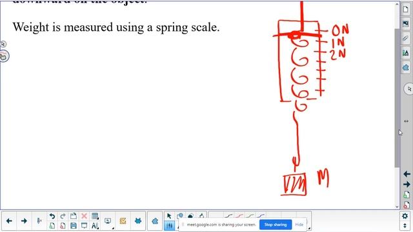Toggle the highlighted pens tool button
The image size is (413, 232).
pos(169,226)
